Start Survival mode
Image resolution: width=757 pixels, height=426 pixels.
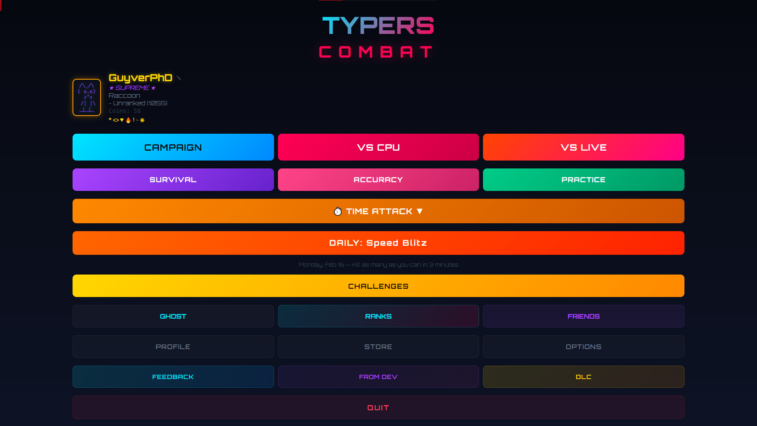(x=173, y=179)
